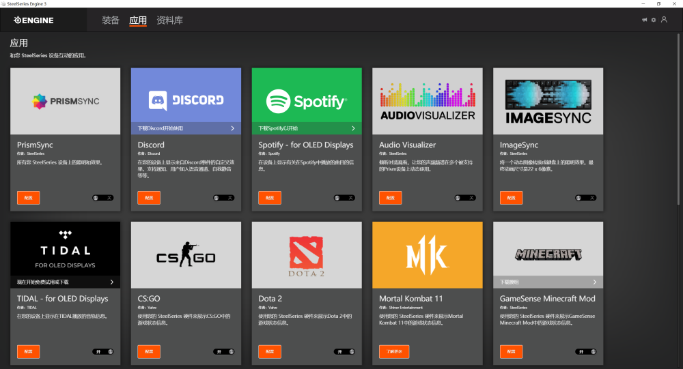Image resolution: width=683 pixels, height=369 pixels.
Task: Turn off the TIDAL app switch
Action: [103, 351]
